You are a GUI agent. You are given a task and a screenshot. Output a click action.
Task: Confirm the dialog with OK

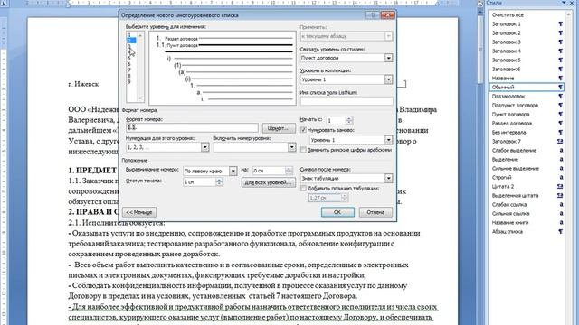point(337,212)
